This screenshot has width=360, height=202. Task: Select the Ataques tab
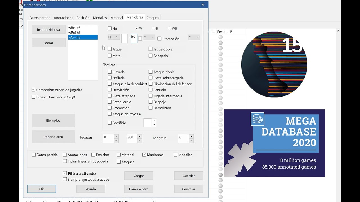(153, 18)
